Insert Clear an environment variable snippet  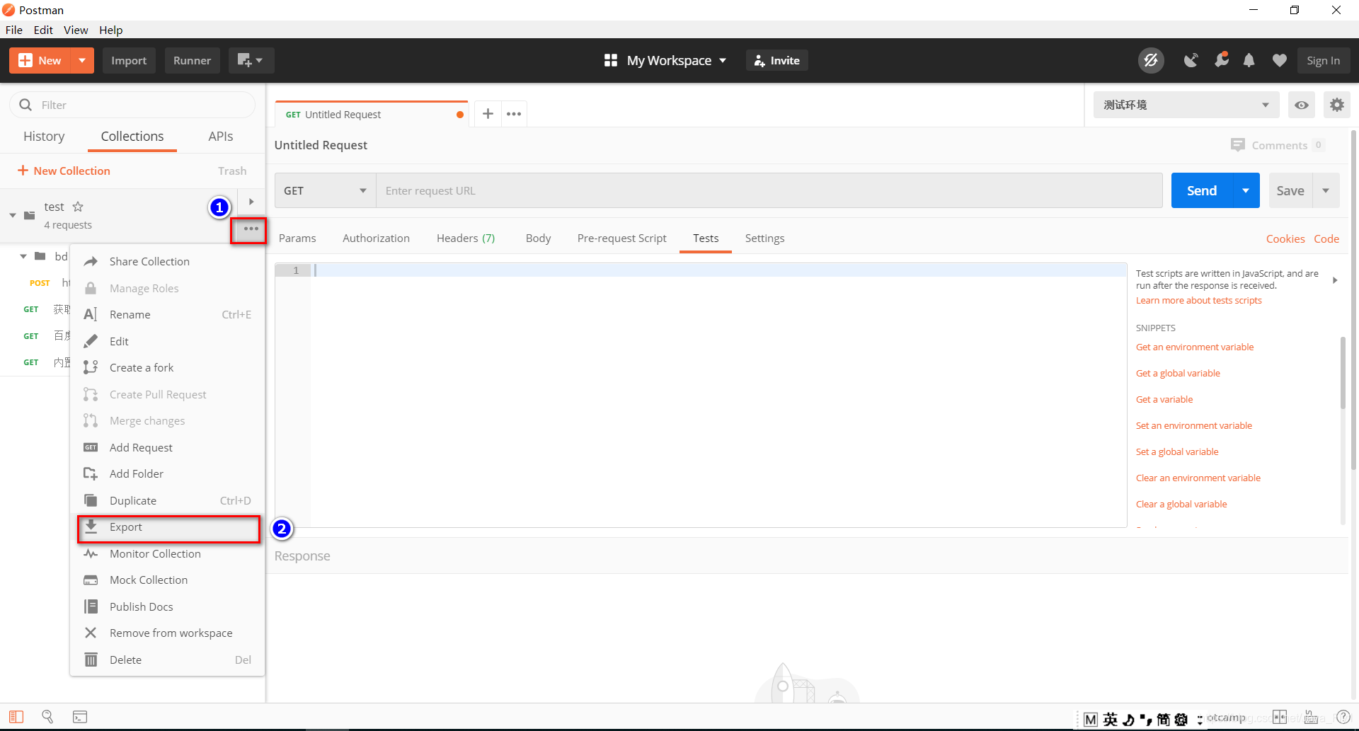tap(1198, 478)
